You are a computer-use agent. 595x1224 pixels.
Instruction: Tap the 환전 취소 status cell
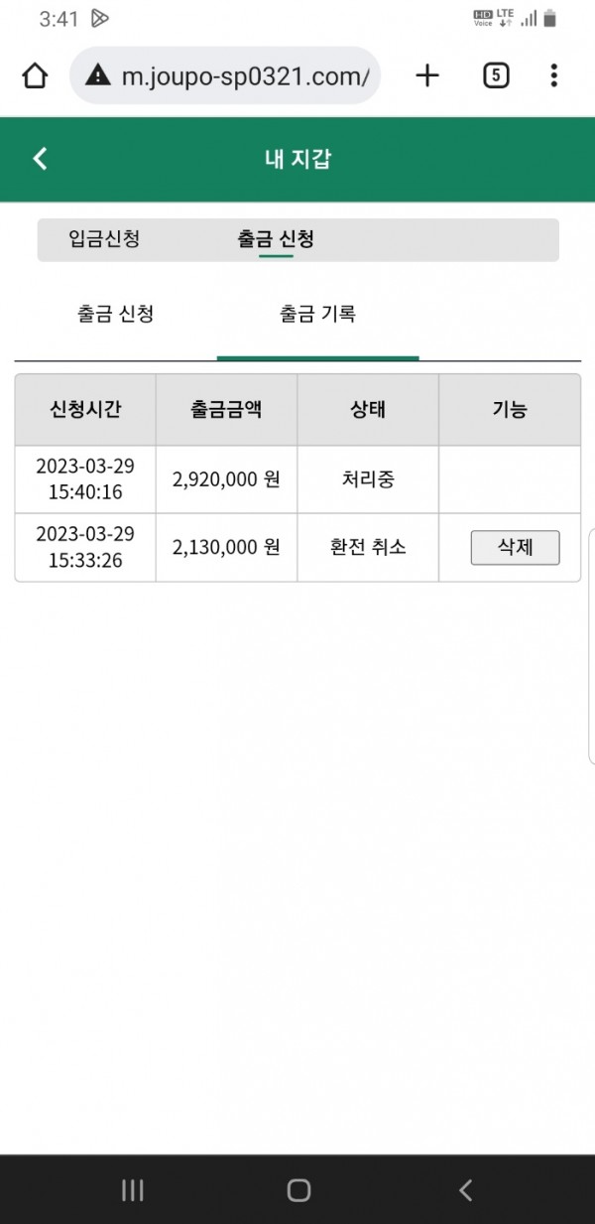[368, 547]
